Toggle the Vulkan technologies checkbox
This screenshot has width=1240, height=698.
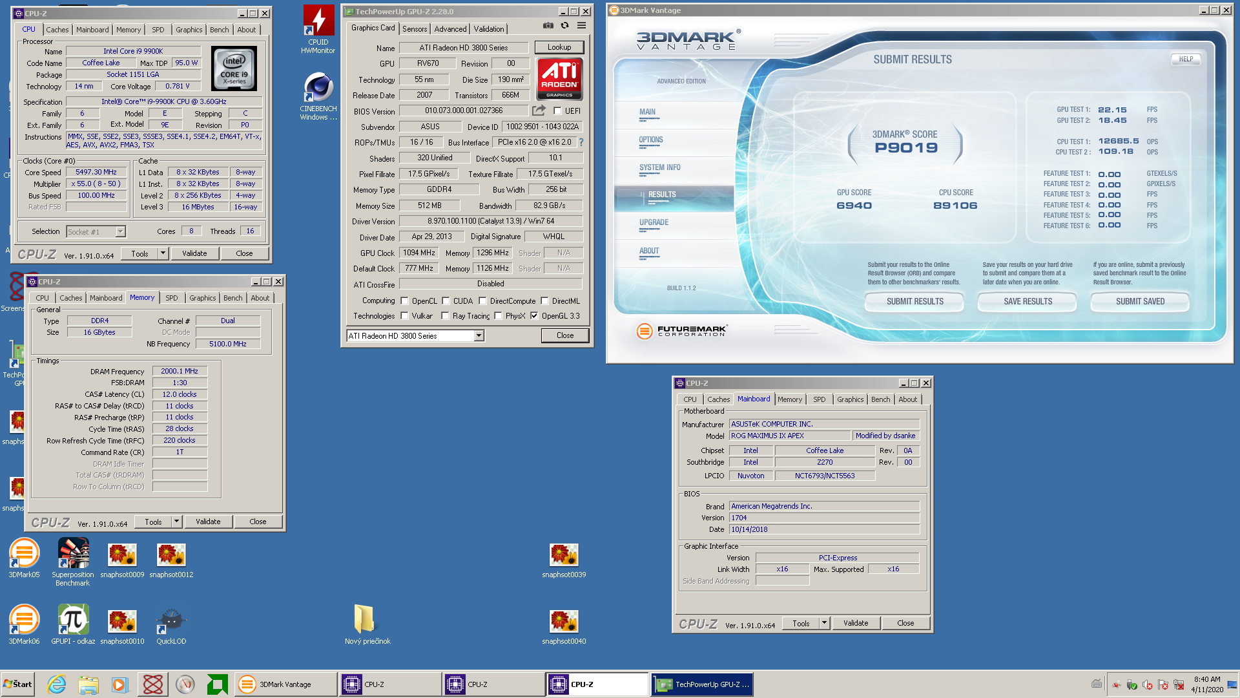point(404,316)
